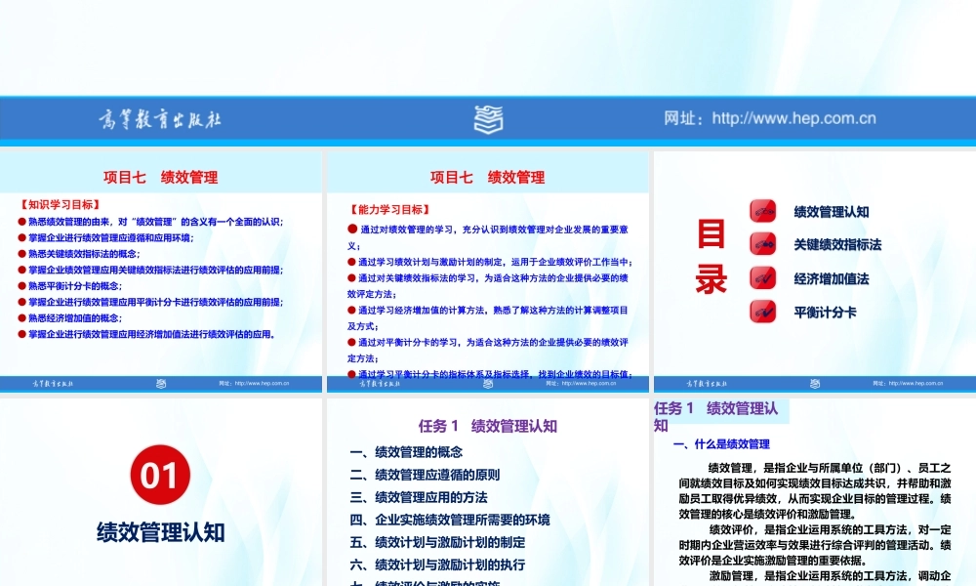Click the 绩效管理认知 caption under the 01 circle
The height and width of the screenshot is (586, 976).
159,532
